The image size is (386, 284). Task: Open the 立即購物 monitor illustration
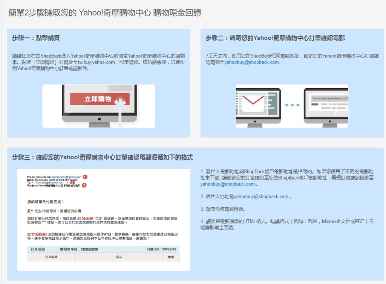pos(99,106)
